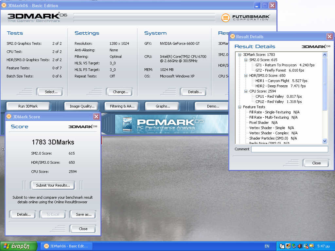Click Submit Your Results... button

(x=53, y=185)
